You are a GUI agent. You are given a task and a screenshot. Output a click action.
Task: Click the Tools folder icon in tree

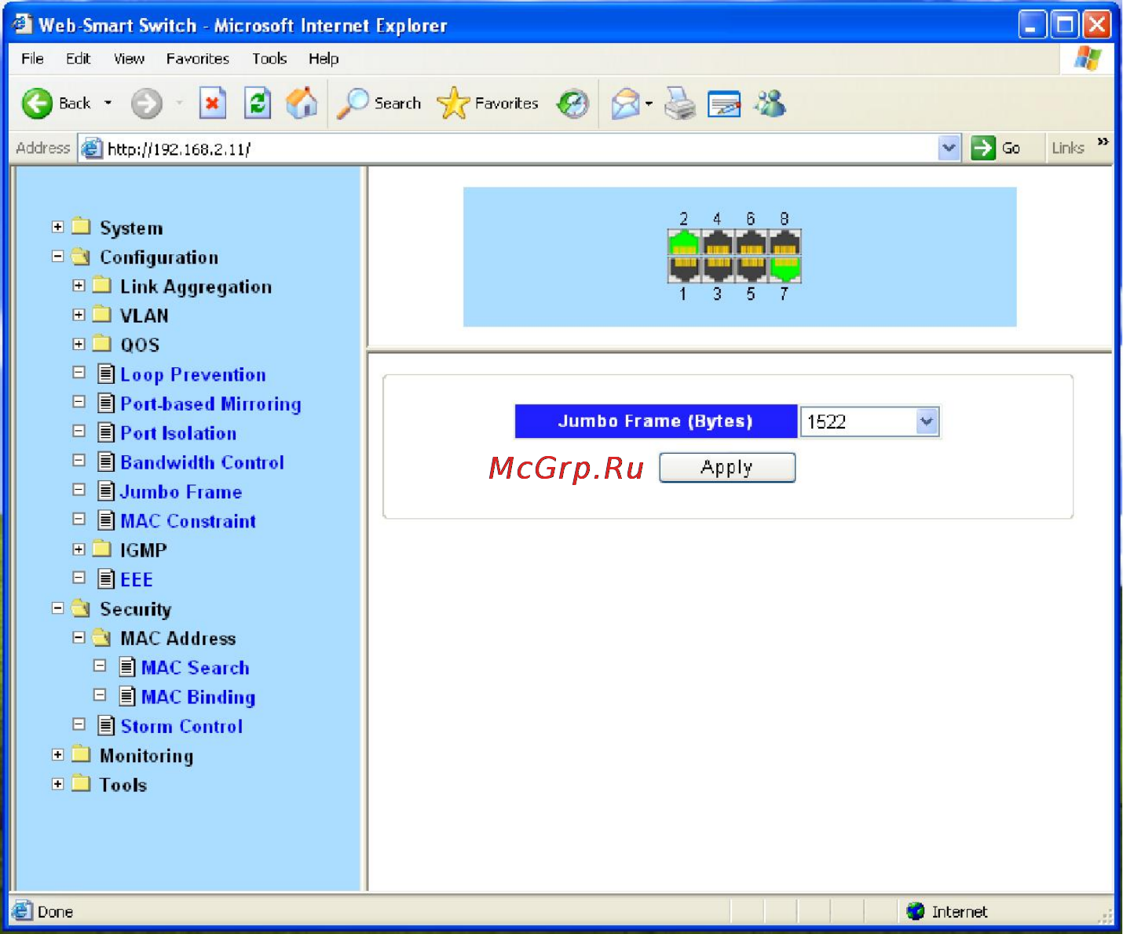pyautogui.click(x=81, y=783)
